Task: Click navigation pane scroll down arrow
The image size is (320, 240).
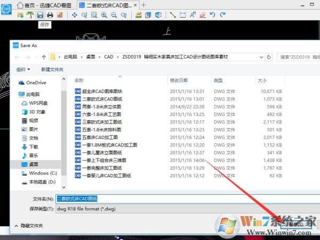Action: pyautogui.click(x=63, y=187)
